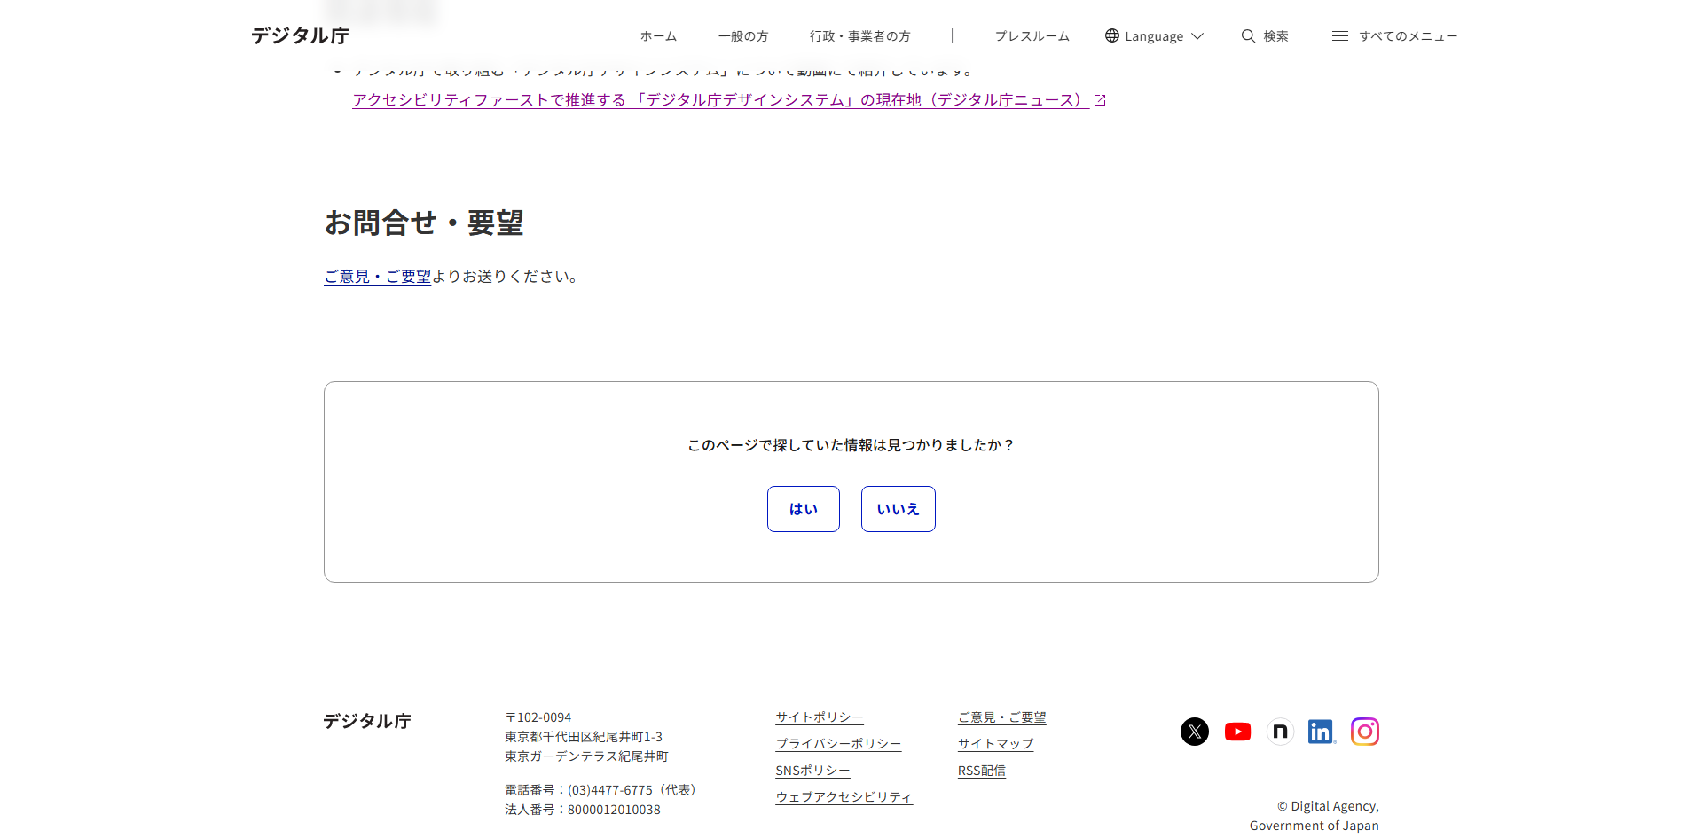
Task: Open the アクセシビリティファースト design system news link
Action: [x=720, y=100]
